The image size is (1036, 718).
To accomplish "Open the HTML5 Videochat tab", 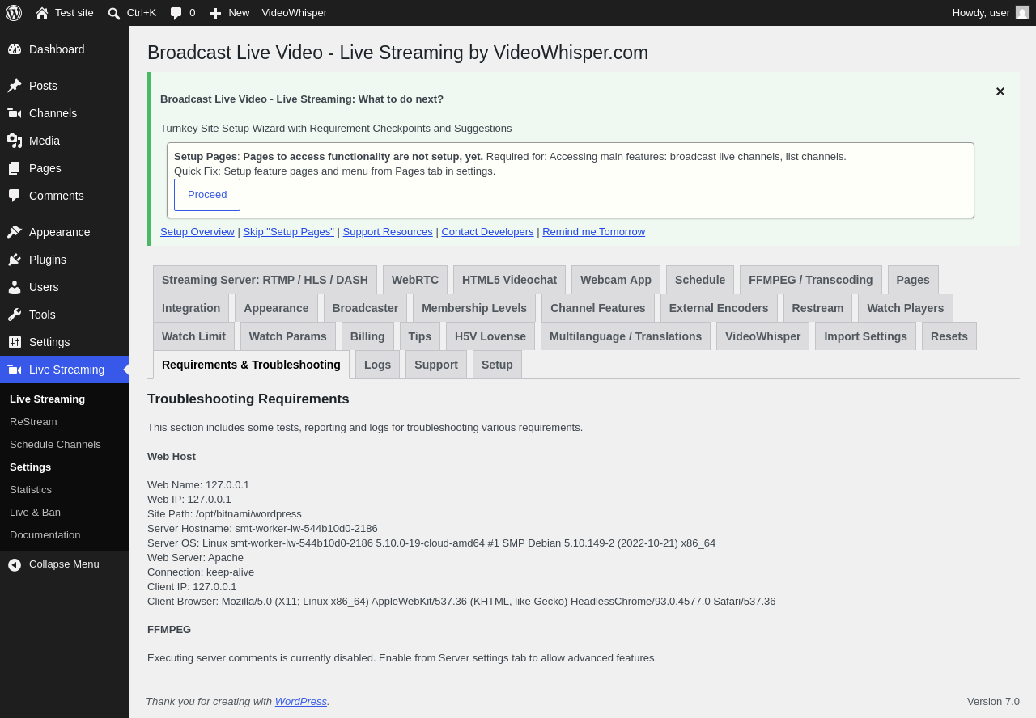I will (x=510, y=280).
